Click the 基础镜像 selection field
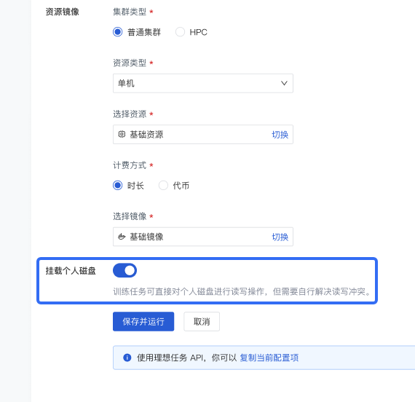Viewport: 415px width, 402px height. tap(203, 237)
